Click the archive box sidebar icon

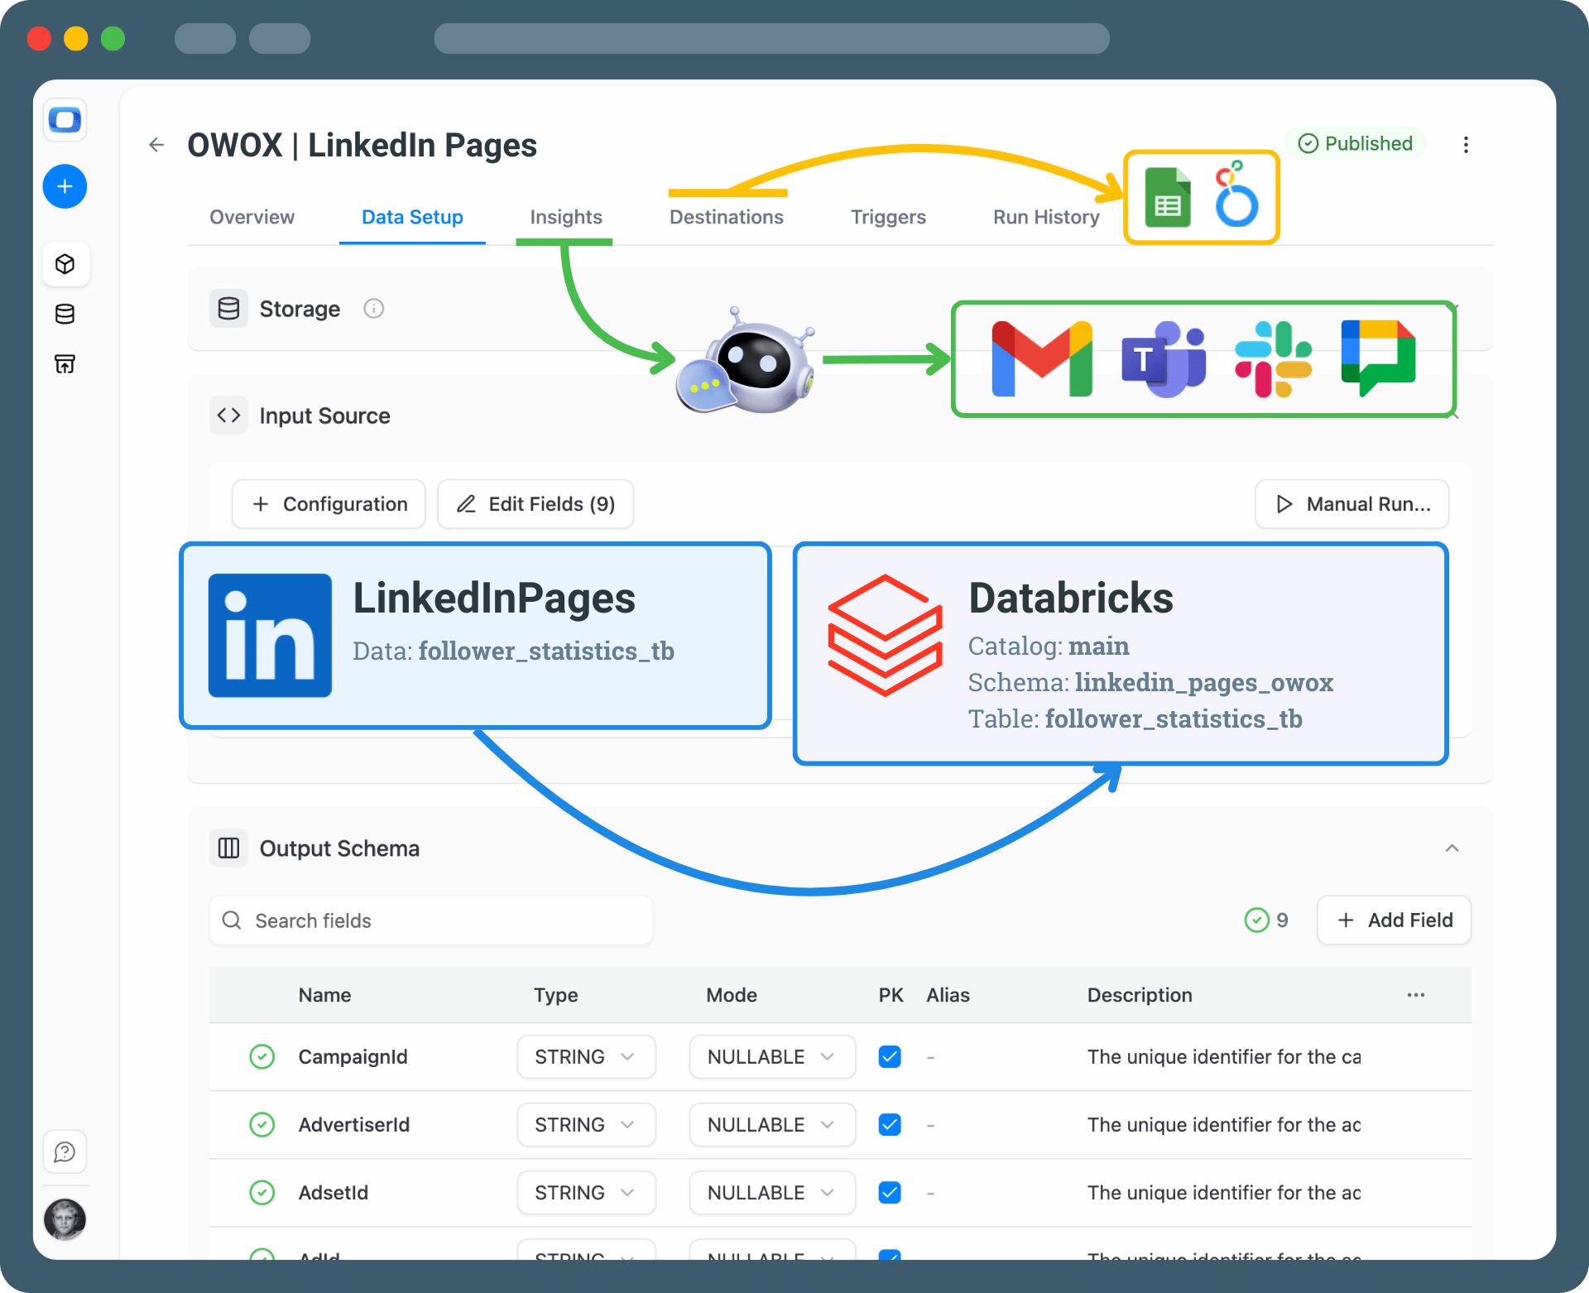65,363
